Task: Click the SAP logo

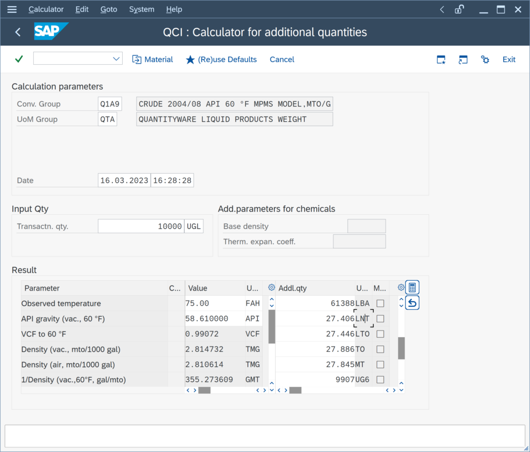Action: click(x=51, y=31)
